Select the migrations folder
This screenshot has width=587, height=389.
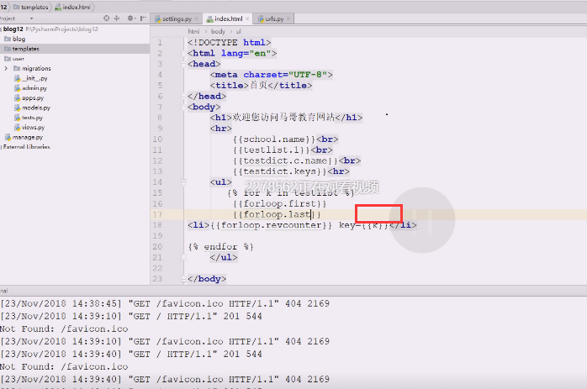click(36, 68)
